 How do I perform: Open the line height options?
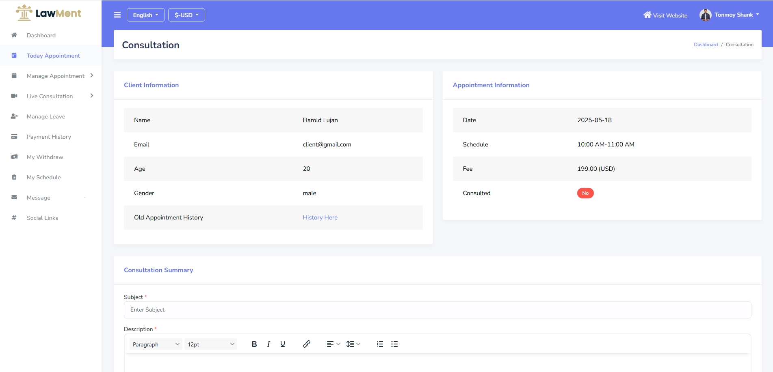coord(353,344)
